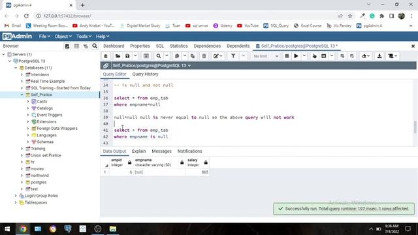Click the salary column header
Image resolution: width=418 pixels, height=235 pixels.
click(x=197, y=163)
